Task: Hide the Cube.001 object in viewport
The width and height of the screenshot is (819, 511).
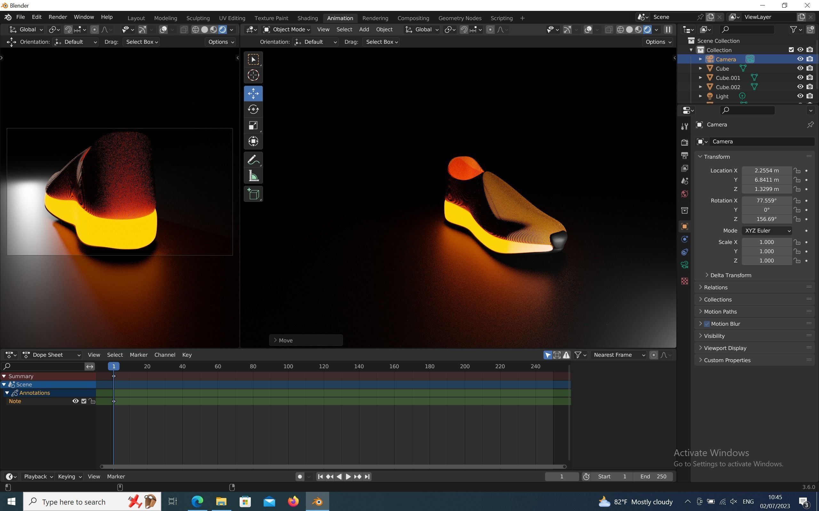Action: pyautogui.click(x=800, y=78)
